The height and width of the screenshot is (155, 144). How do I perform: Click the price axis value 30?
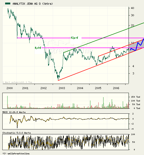(132, 15)
